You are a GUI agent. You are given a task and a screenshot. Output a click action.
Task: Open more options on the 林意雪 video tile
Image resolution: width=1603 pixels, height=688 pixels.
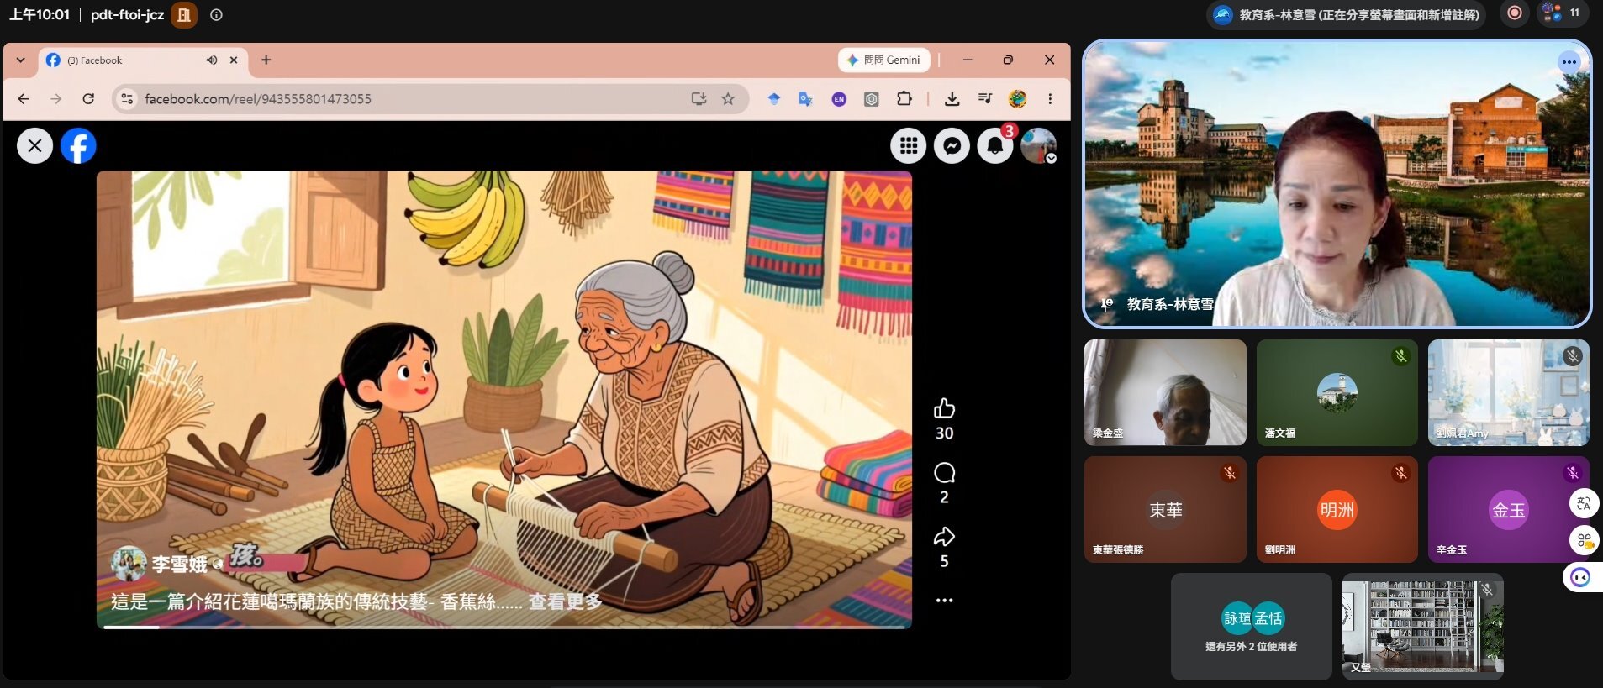click(x=1569, y=62)
